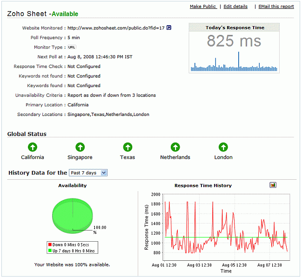This screenshot has height=278, width=302.
Task: Click Aug 03 12:30 axis label
Action: point(199,265)
